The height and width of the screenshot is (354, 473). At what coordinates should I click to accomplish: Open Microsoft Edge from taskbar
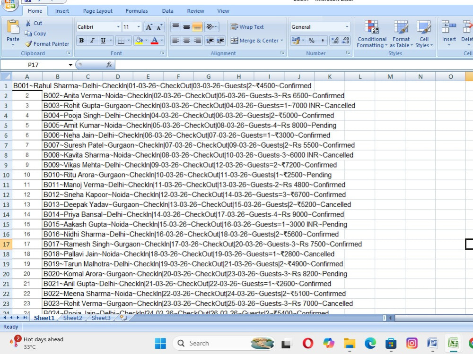[x=370, y=343]
